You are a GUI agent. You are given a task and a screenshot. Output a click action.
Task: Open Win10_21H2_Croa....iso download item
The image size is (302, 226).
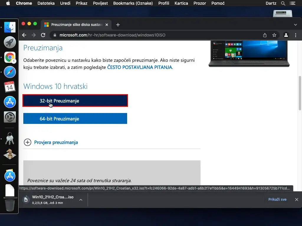pyautogui.click(x=53, y=200)
